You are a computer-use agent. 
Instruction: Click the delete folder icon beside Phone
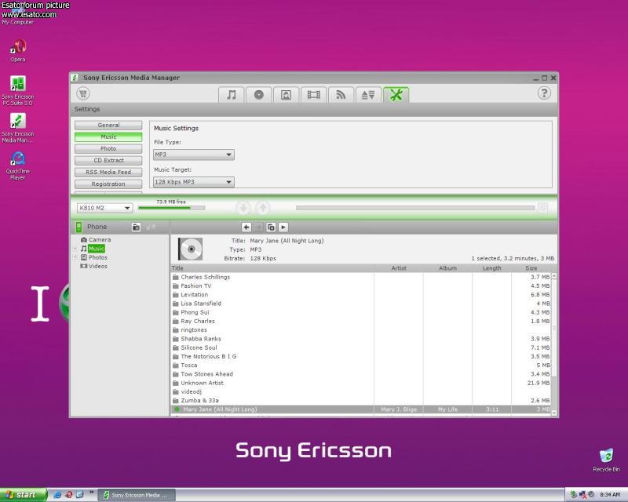tap(136, 227)
